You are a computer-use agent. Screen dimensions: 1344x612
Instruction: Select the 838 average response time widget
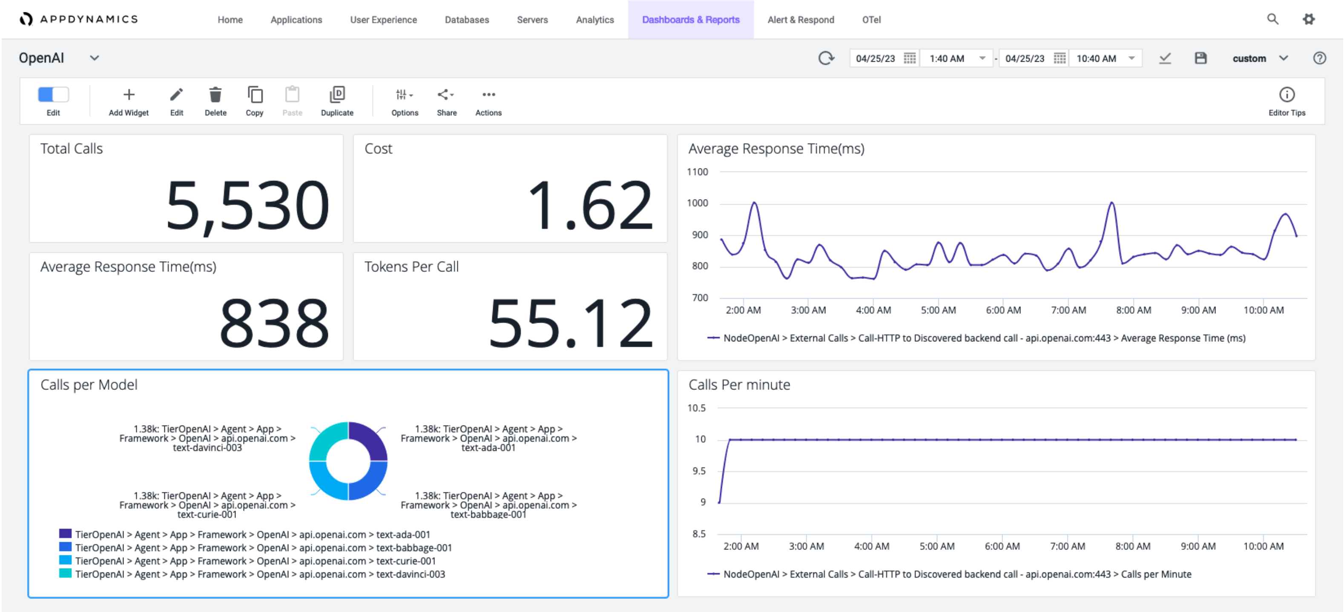(186, 306)
